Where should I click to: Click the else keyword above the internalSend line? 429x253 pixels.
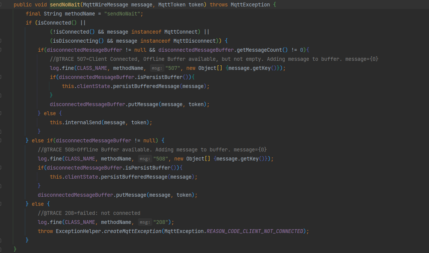point(50,114)
